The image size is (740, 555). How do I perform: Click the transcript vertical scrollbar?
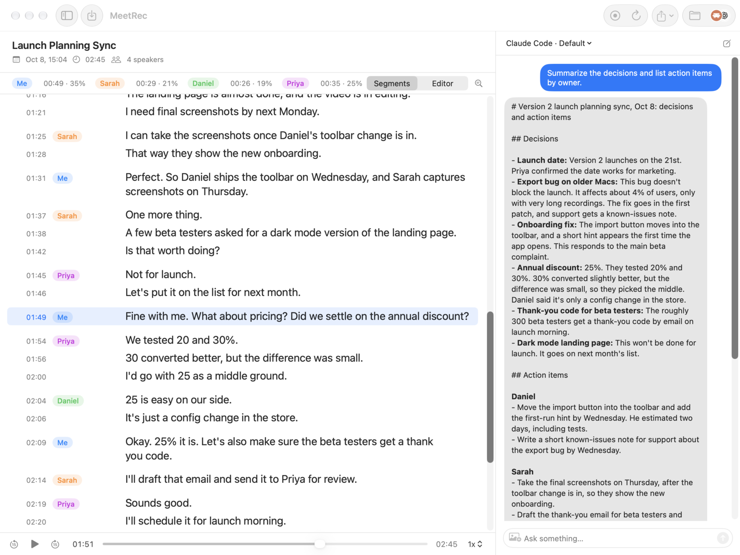point(490,387)
